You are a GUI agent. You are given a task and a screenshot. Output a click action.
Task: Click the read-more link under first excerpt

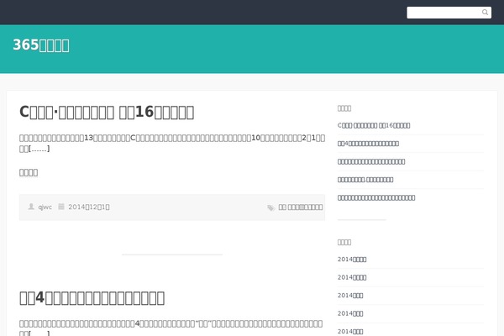[29, 173]
